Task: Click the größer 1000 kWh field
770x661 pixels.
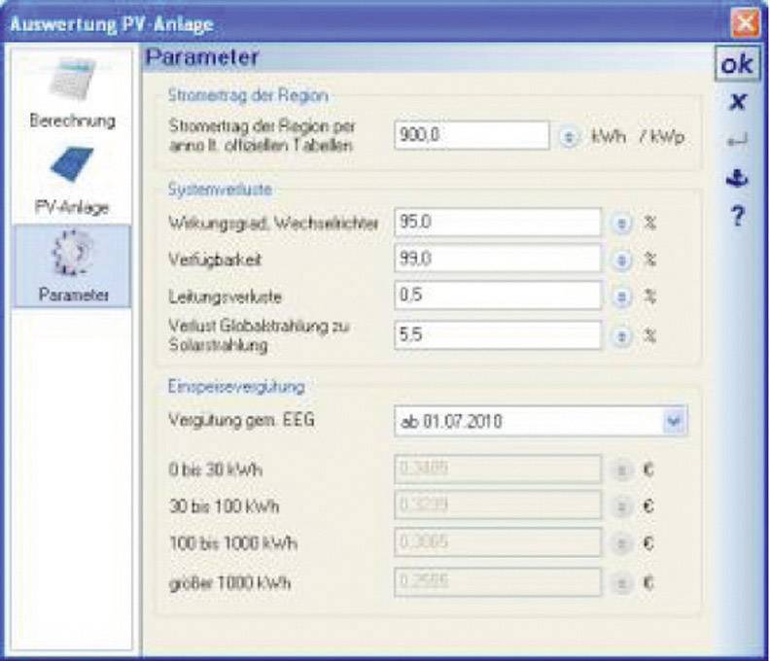Action: [498, 582]
